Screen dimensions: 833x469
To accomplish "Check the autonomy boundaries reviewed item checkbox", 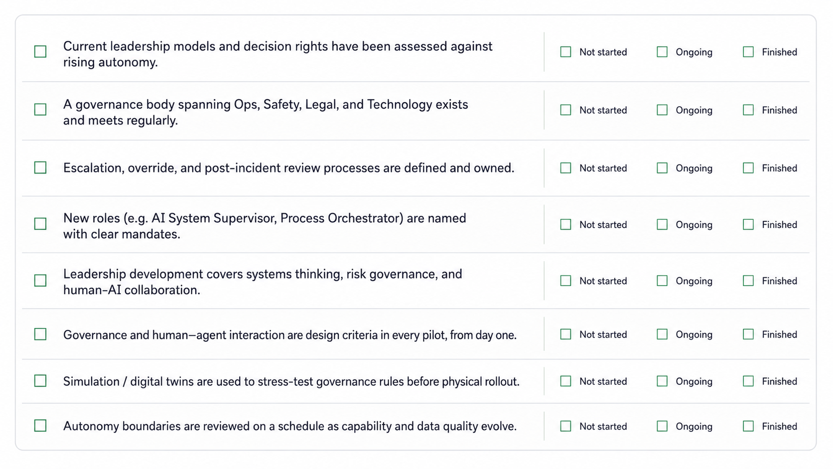I will tap(40, 426).
